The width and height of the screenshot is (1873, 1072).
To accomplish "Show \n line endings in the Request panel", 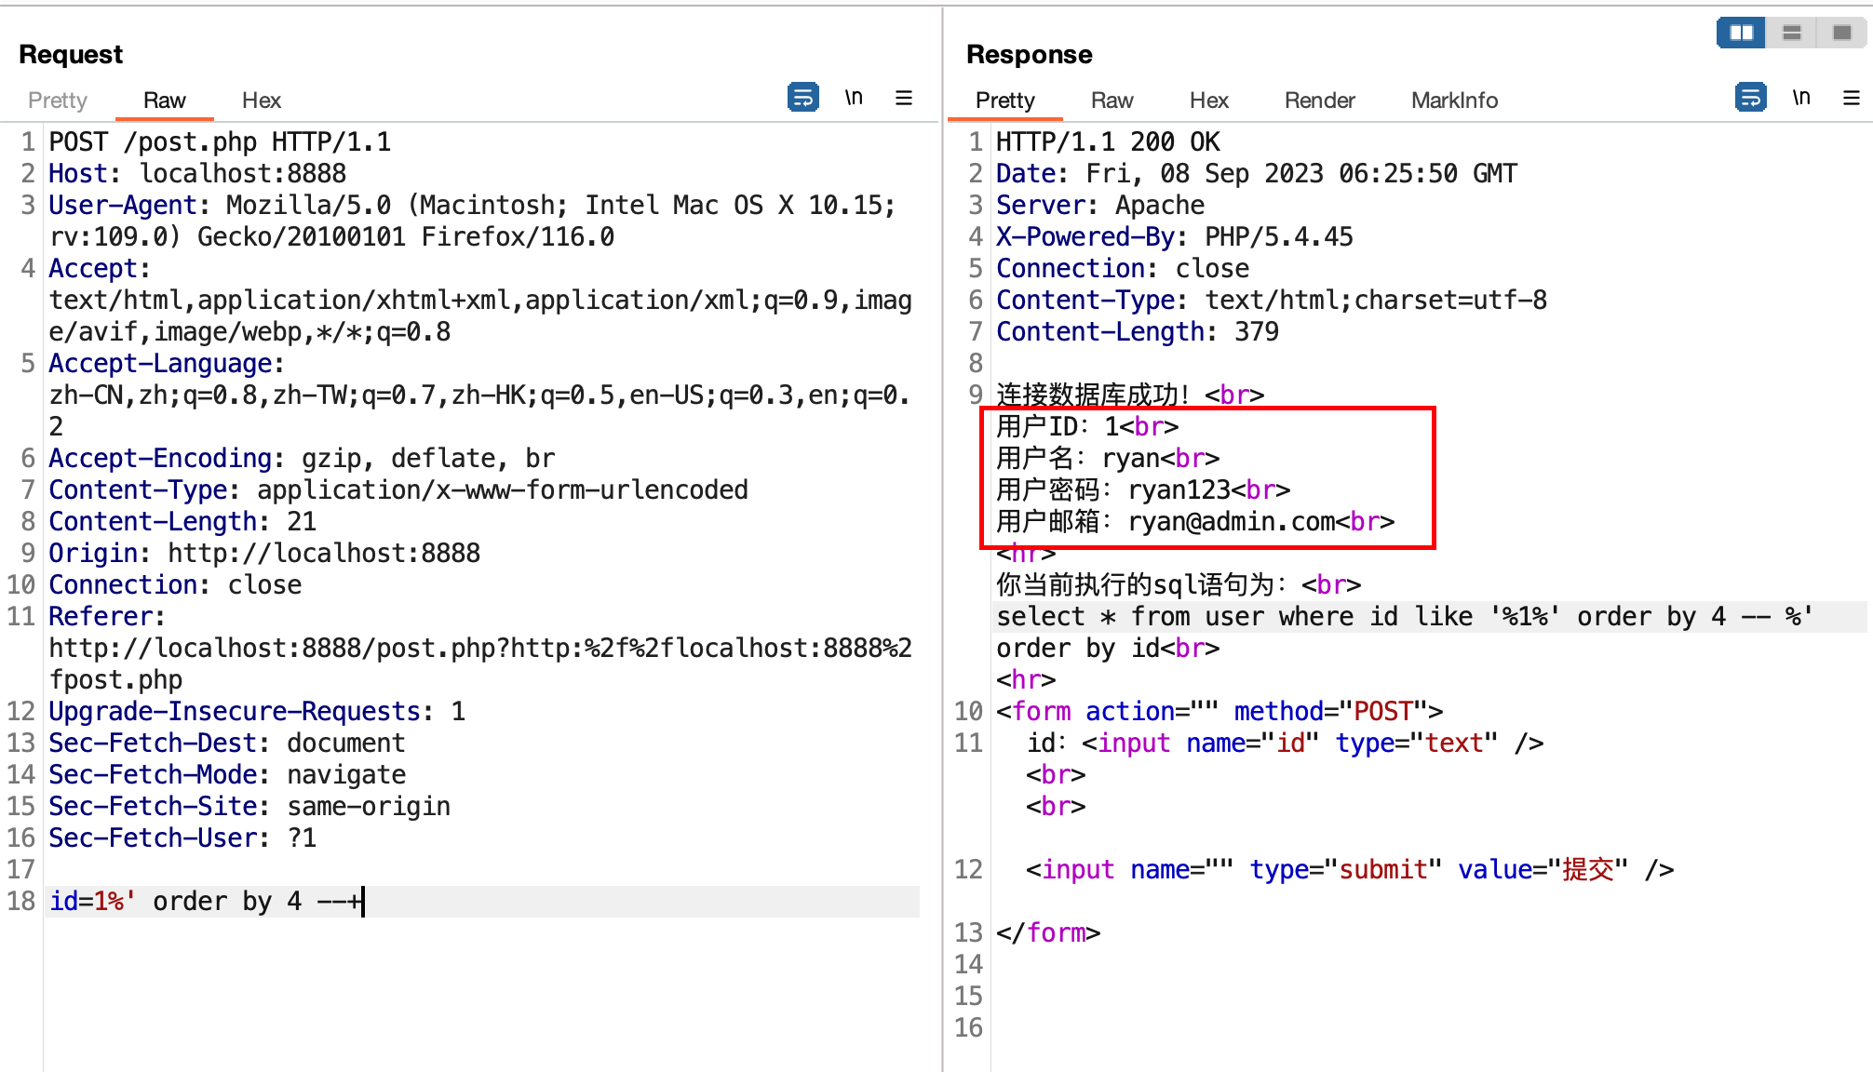I will [x=854, y=97].
